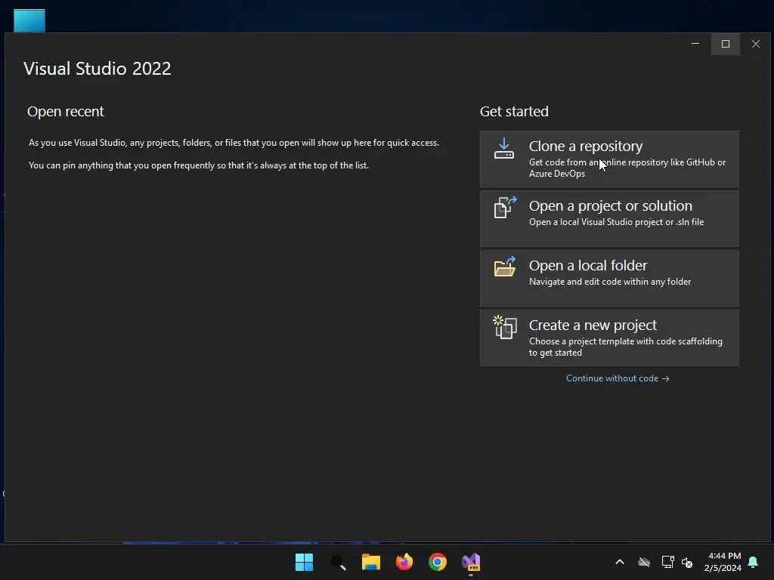Maximize the Visual Studio 2022 window
774x580 pixels.
[x=725, y=44]
